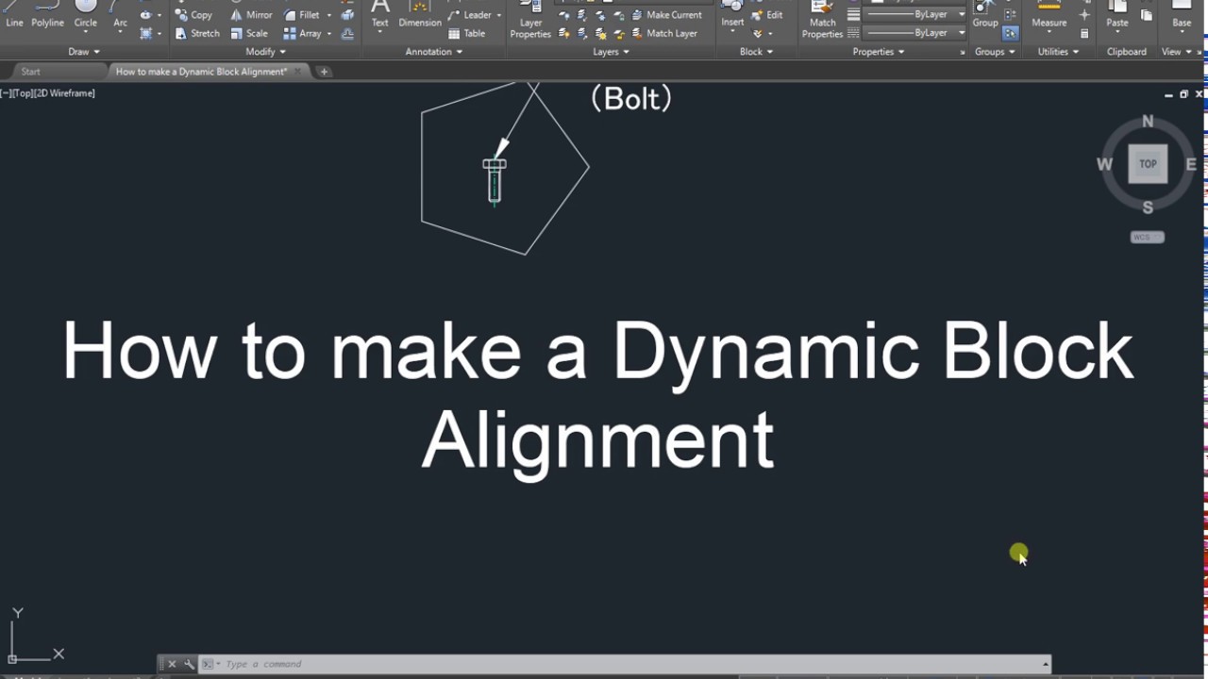The width and height of the screenshot is (1208, 679).
Task: Use the Array command
Action: [302, 33]
